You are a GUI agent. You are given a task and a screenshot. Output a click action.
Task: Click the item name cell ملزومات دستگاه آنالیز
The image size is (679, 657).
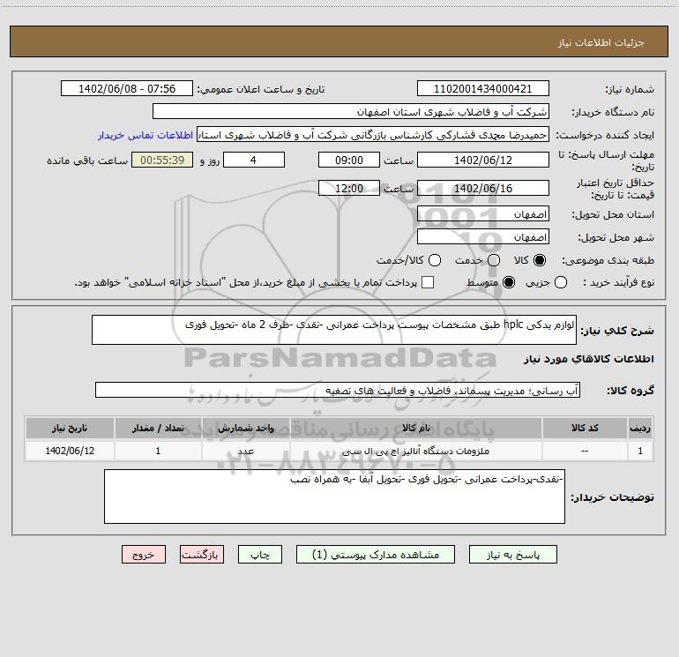(x=415, y=451)
